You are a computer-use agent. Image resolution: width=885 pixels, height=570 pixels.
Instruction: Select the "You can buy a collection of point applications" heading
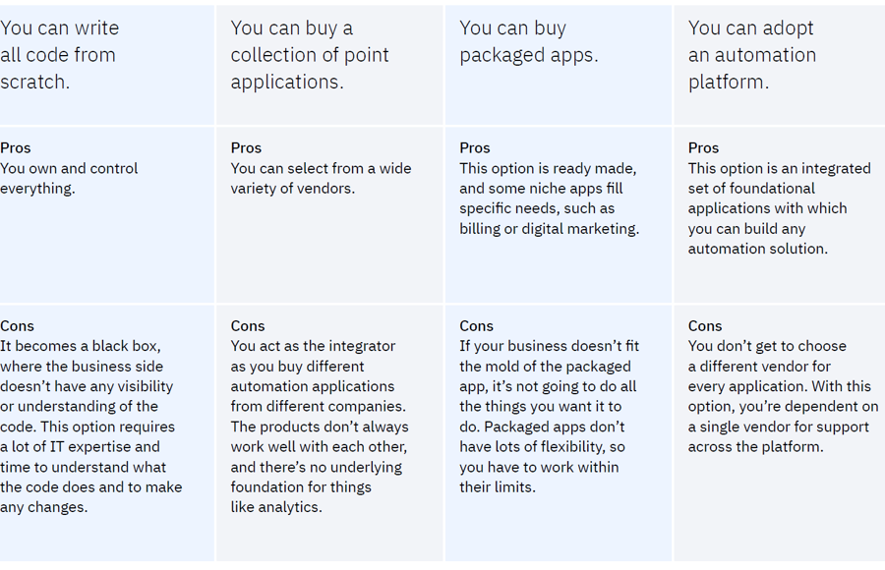(x=310, y=55)
